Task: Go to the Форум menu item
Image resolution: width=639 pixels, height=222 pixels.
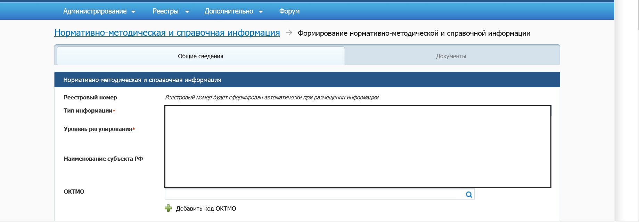Action: click(x=289, y=11)
